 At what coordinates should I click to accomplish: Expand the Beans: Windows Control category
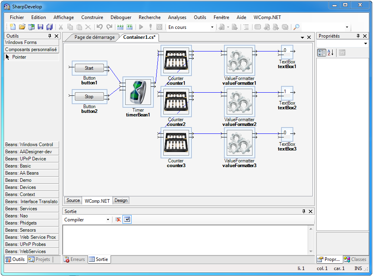(x=31, y=145)
